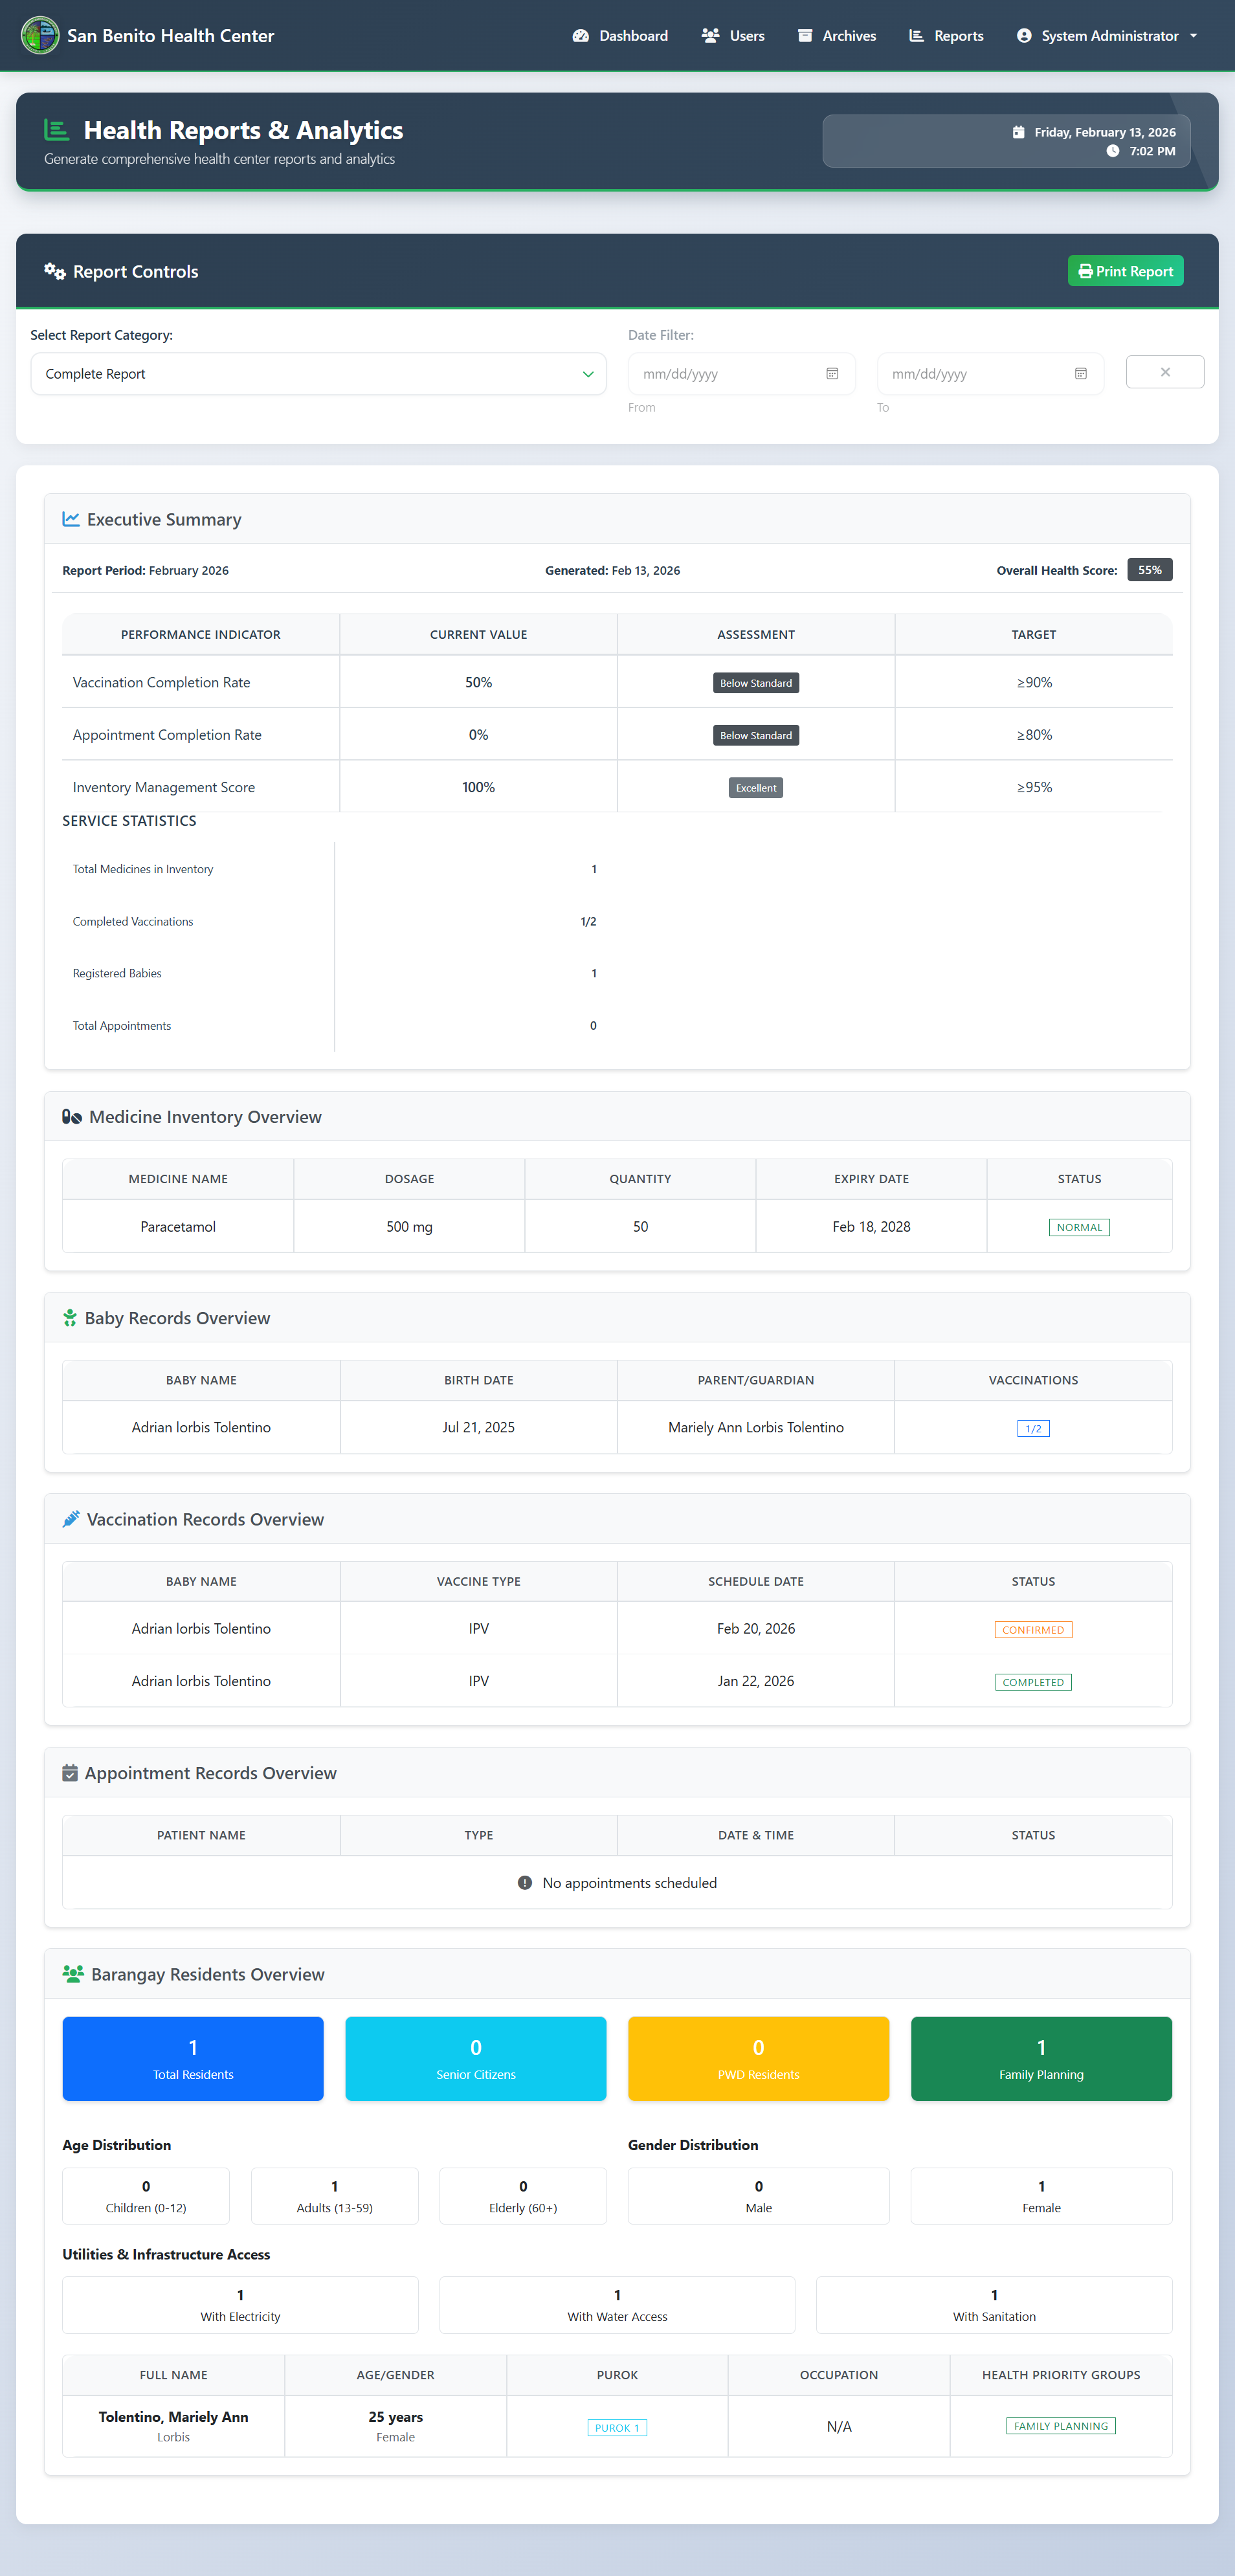Go to the Users page

tap(733, 36)
